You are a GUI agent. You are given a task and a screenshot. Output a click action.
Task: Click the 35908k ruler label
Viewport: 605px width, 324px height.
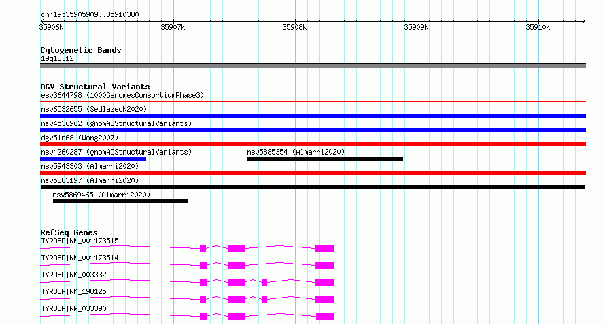pos(294,27)
